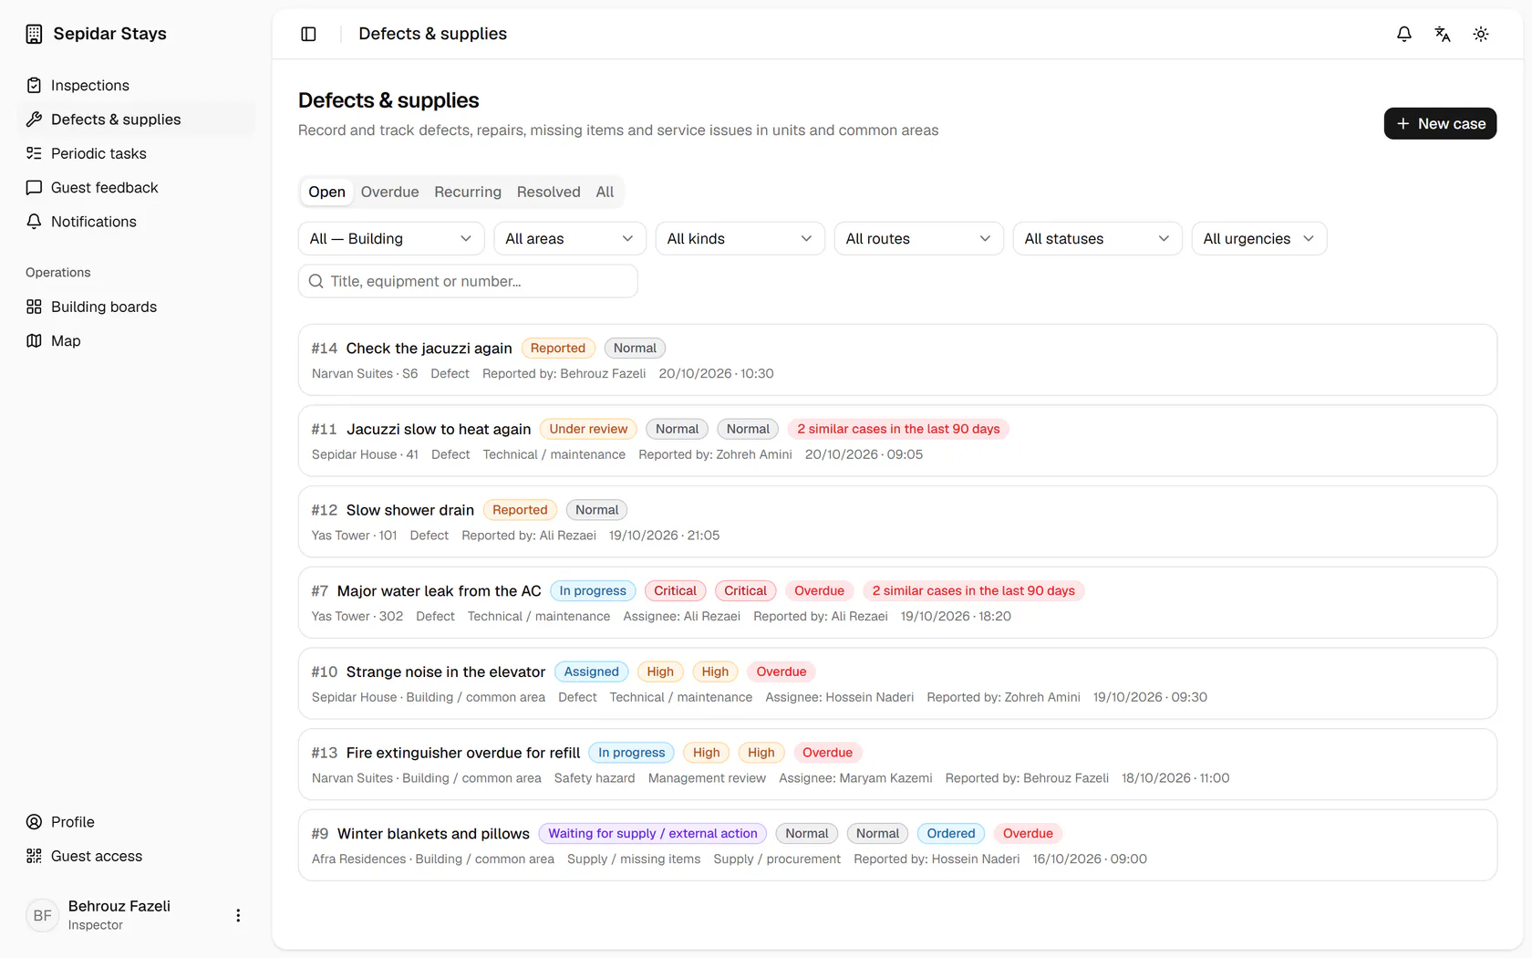Switch to the Overdue tab

[x=389, y=192]
